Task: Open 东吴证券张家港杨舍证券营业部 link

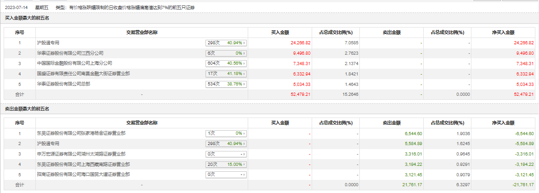Action: (81, 133)
